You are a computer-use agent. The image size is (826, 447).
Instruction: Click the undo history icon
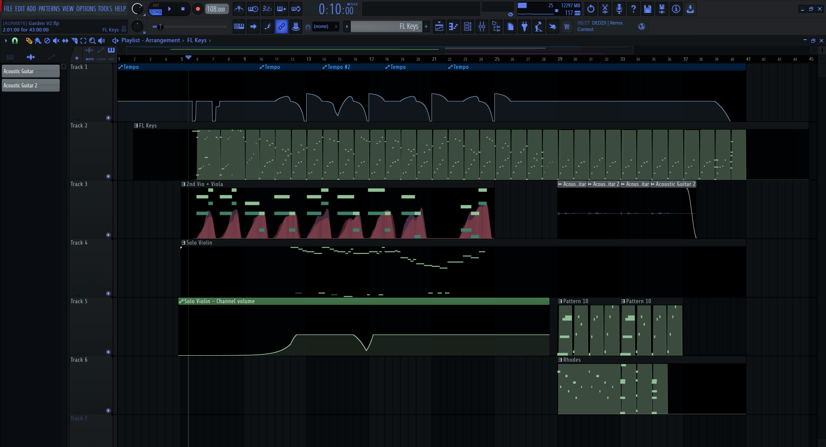(591, 9)
